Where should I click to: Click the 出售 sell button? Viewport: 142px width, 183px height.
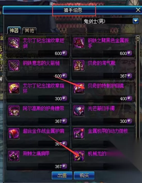tap(62, 175)
